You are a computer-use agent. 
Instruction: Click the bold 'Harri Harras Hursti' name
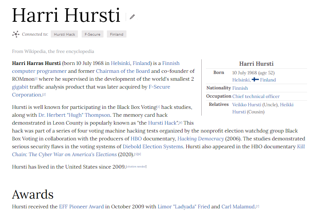click(x=37, y=63)
